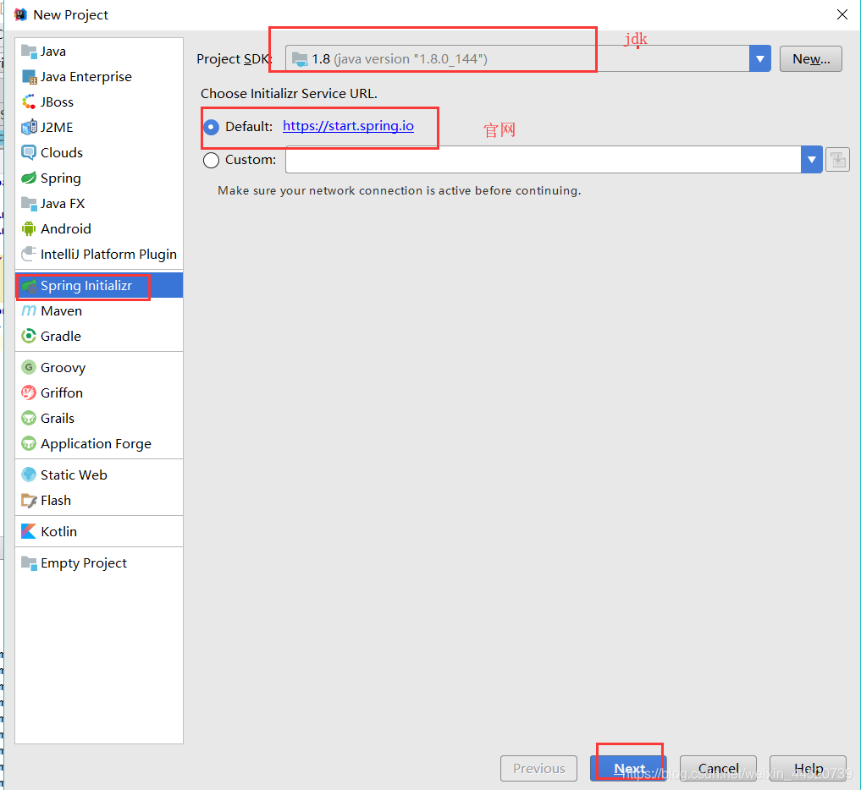Click the Kotlin K icon
Screen dimensions: 861x790
click(29, 532)
